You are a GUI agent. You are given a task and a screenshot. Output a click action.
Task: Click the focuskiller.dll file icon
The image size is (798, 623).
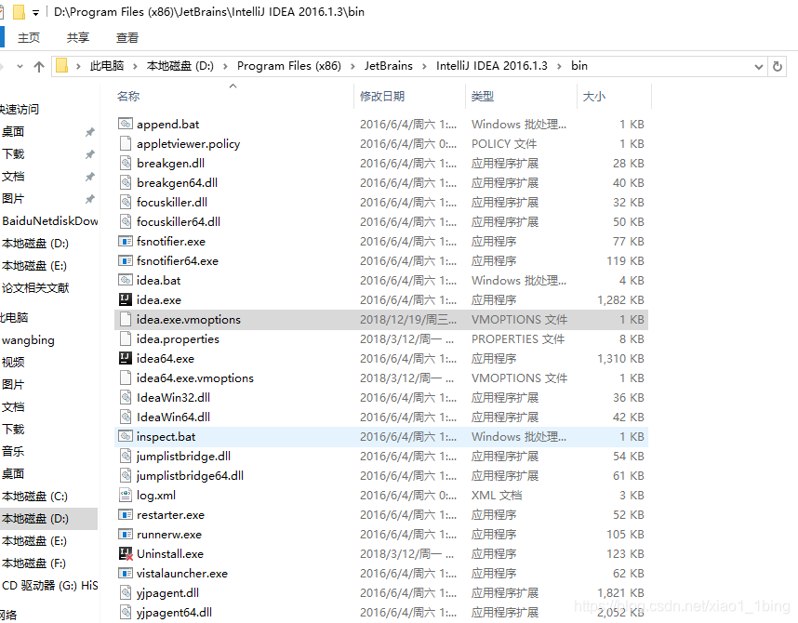tap(126, 202)
